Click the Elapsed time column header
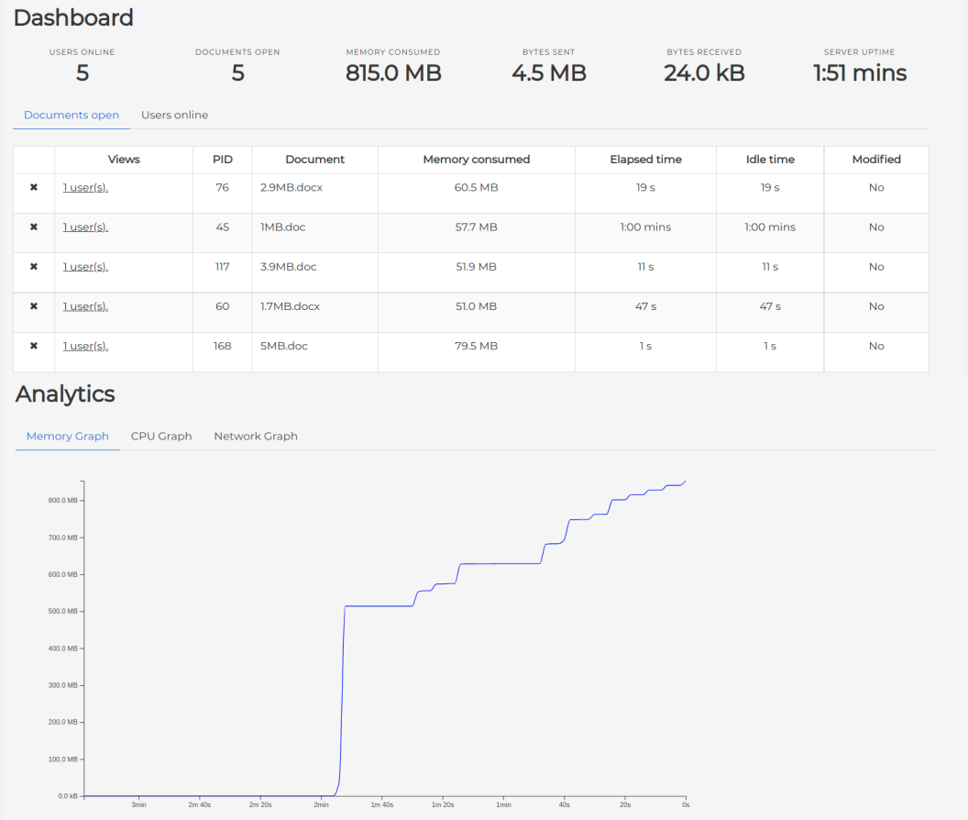This screenshot has width=968, height=820. (646, 160)
